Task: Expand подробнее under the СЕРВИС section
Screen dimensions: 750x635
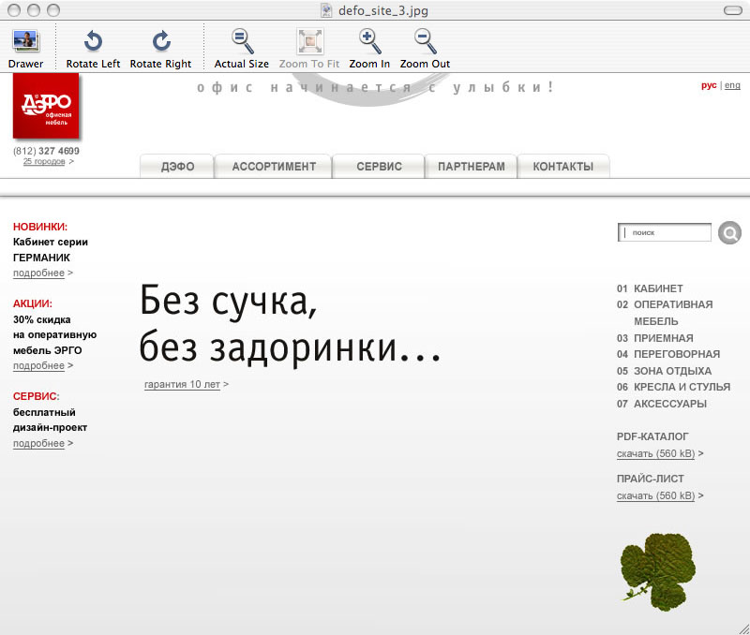Action: [37, 443]
